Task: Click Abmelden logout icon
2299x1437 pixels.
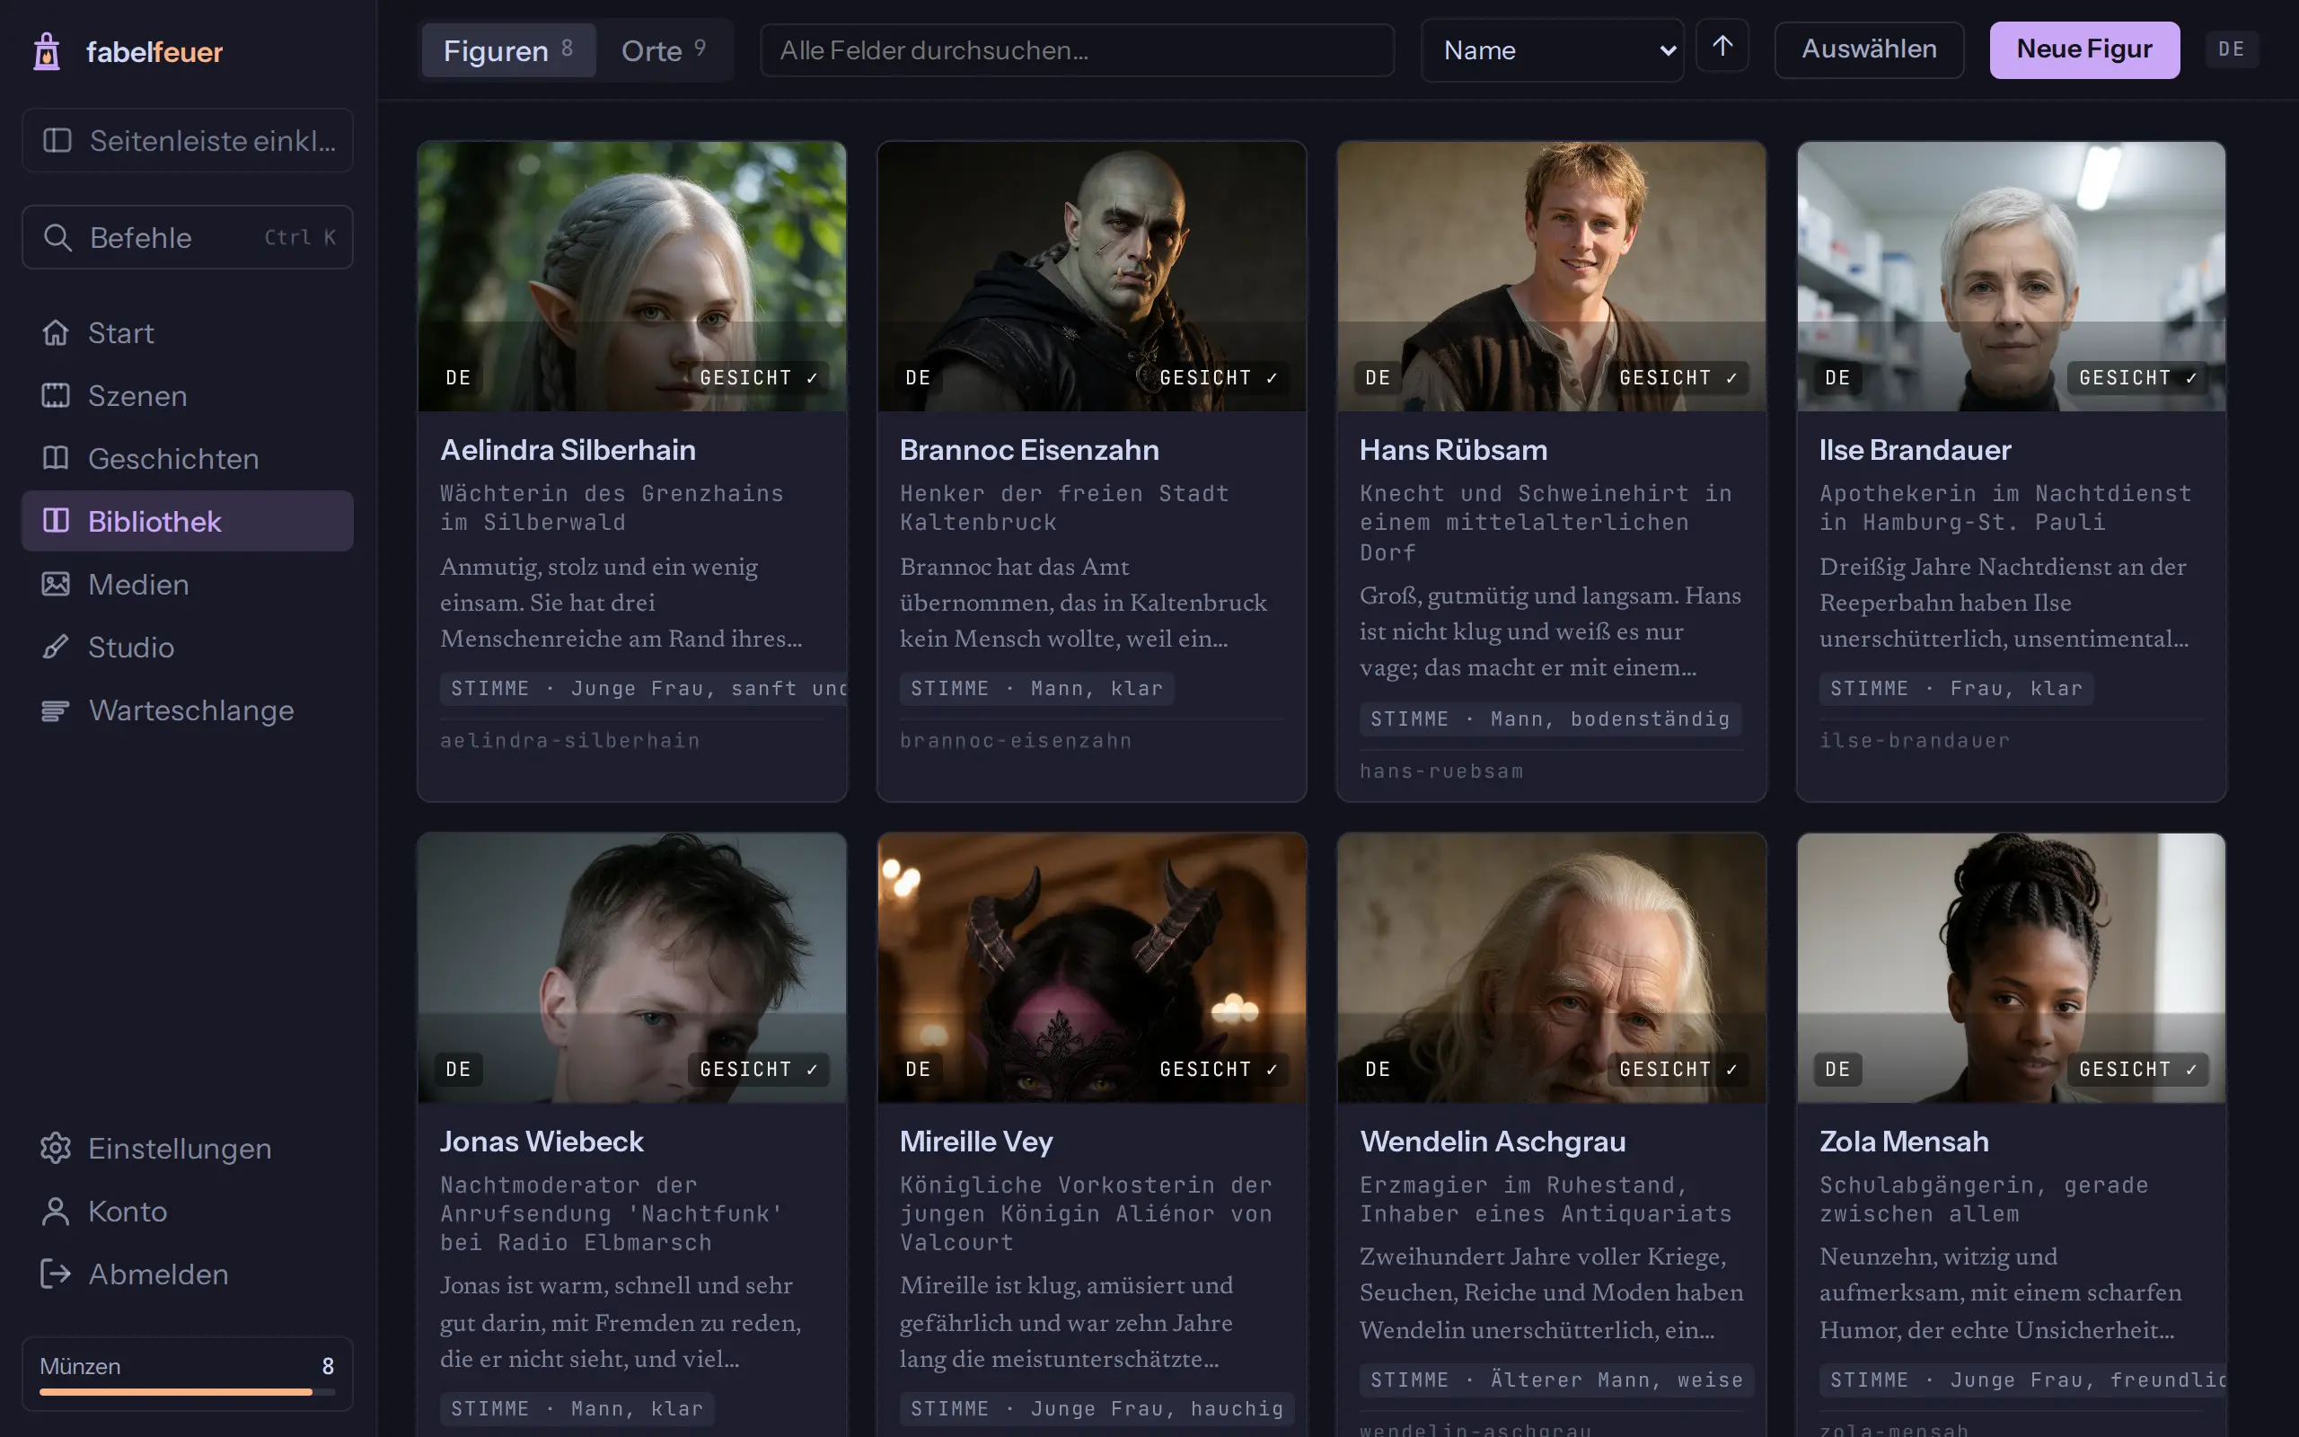Action: coord(55,1274)
